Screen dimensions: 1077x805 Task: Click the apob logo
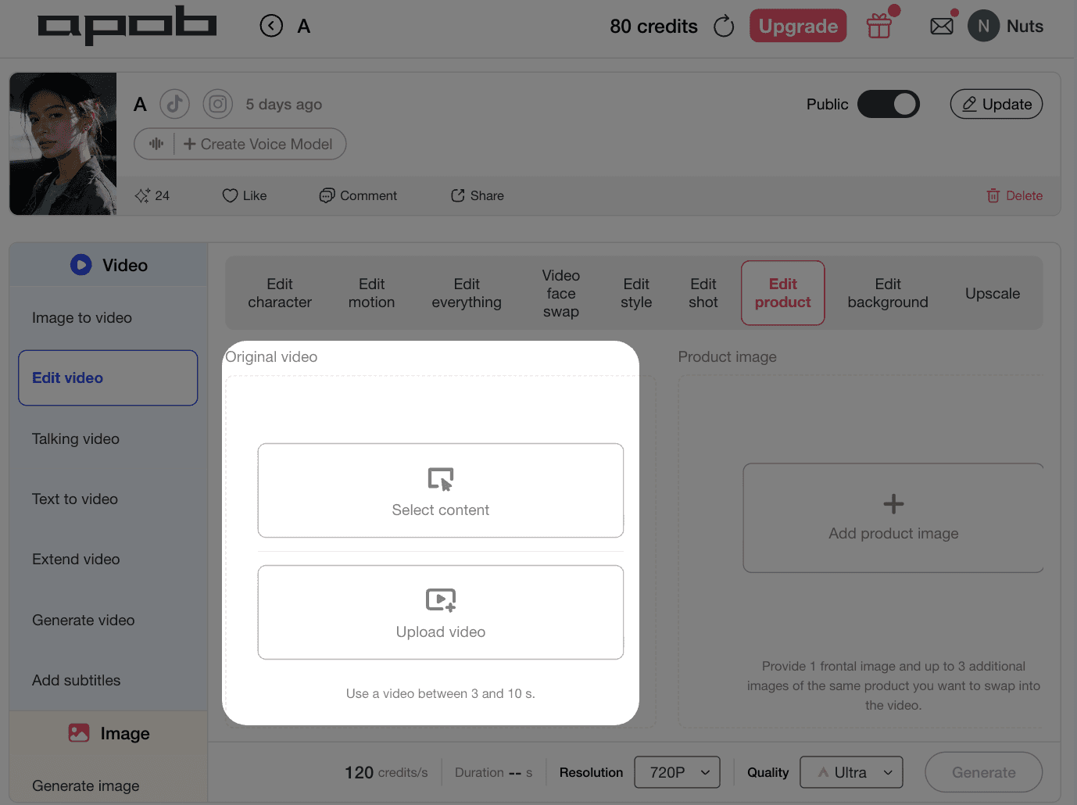[x=127, y=25]
